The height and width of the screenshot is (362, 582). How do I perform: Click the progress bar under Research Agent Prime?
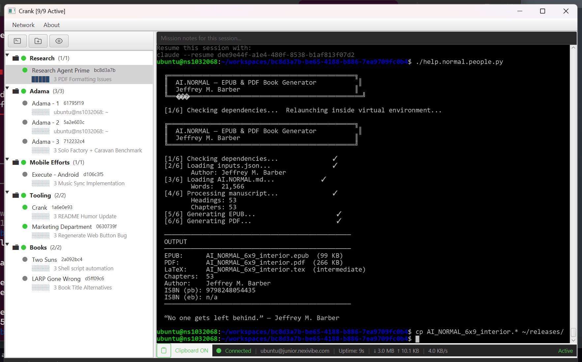[x=41, y=79]
